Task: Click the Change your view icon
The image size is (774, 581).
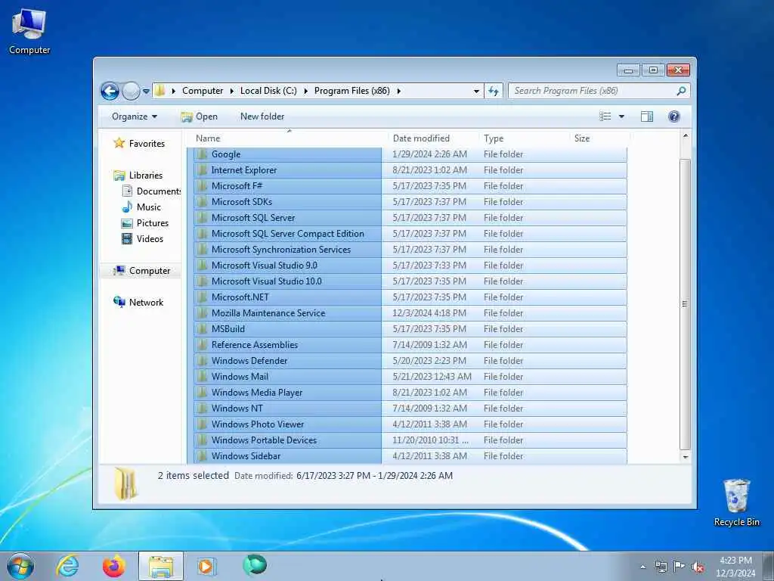Action: coord(605,117)
